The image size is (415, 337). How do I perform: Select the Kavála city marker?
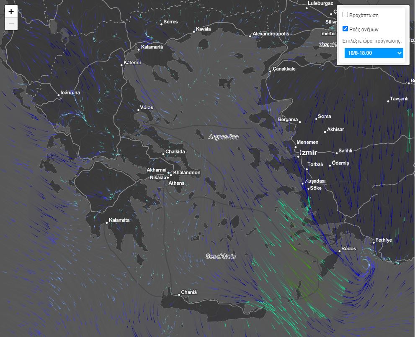click(x=194, y=32)
